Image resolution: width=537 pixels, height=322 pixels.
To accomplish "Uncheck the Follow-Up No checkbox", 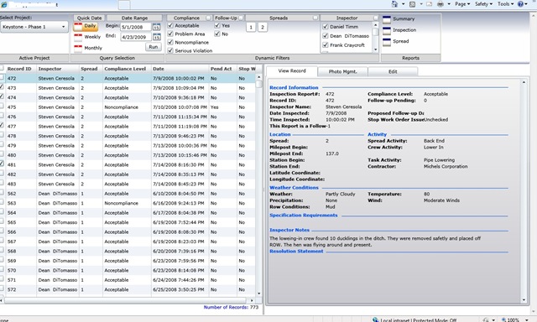I will (x=217, y=34).
